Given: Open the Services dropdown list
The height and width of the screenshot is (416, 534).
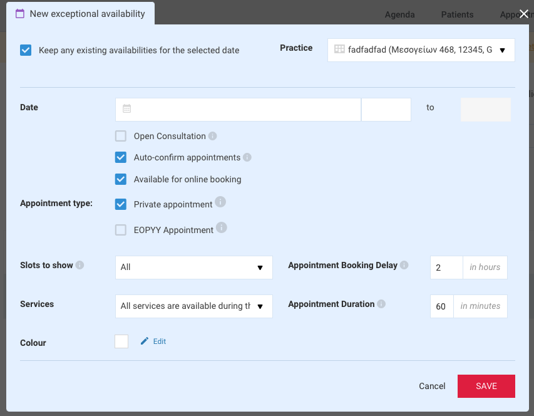Looking at the screenshot, I should tap(194, 306).
